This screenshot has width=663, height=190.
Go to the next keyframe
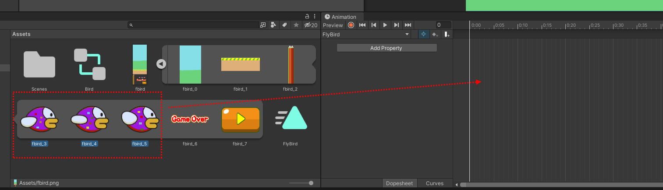[x=397, y=25]
